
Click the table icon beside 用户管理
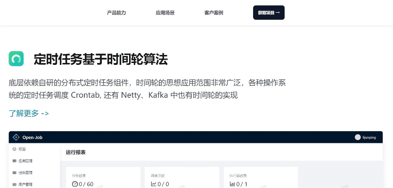[14, 185]
